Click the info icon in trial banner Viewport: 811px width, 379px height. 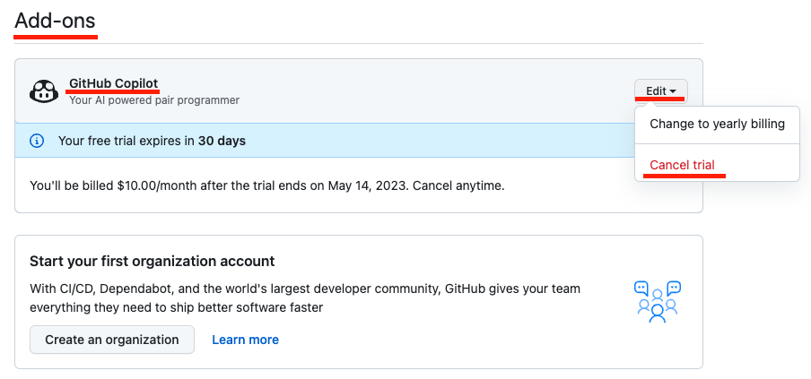tap(37, 141)
